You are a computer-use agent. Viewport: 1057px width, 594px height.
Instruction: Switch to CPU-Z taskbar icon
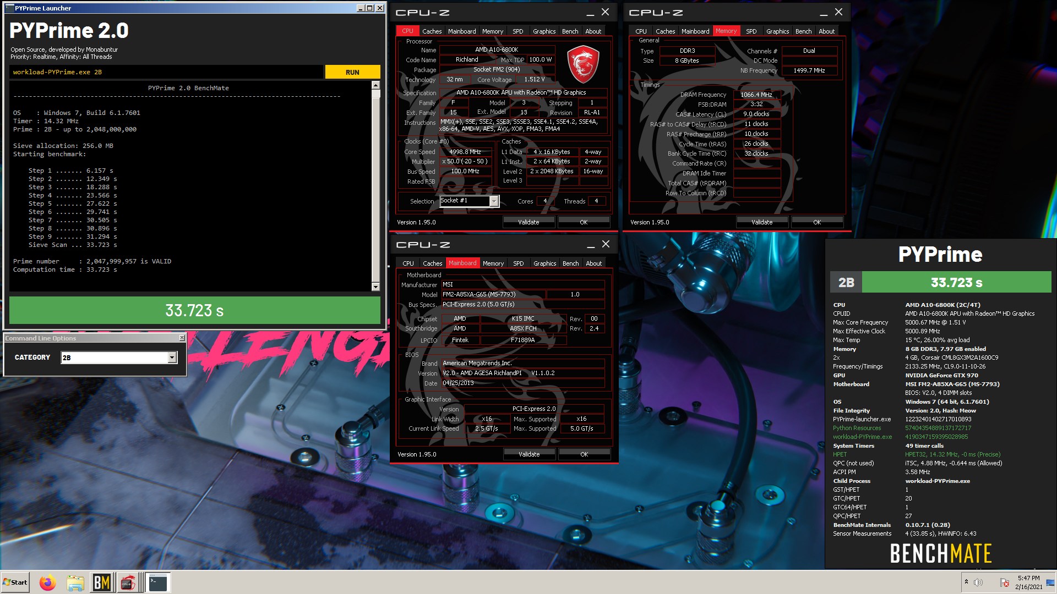[128, 582]
